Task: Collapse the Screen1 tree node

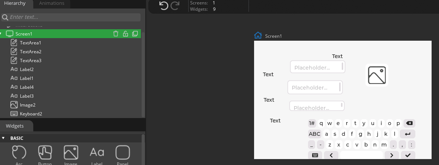Action: coord(1,34)
